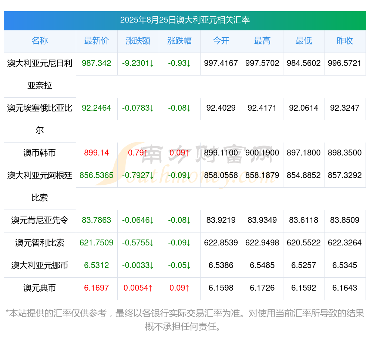The image size is (370, 338).
Task: Select the 涨跌额 column header
Action: pos(138,41)
